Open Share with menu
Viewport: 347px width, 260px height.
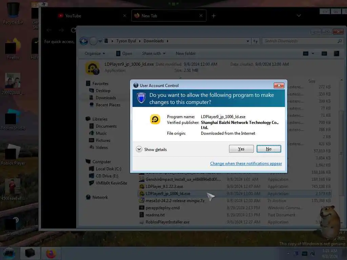[x=154, y=53]
